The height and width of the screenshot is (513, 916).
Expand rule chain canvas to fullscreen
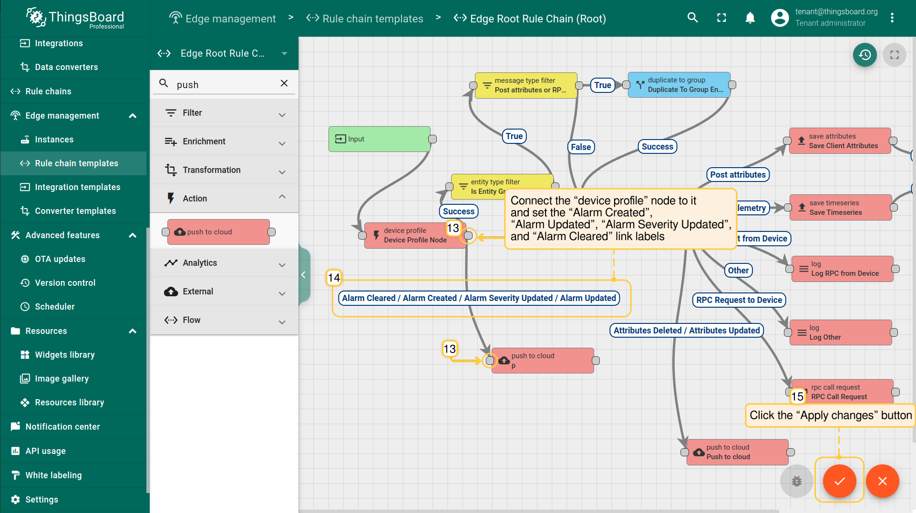coord(894,55)
